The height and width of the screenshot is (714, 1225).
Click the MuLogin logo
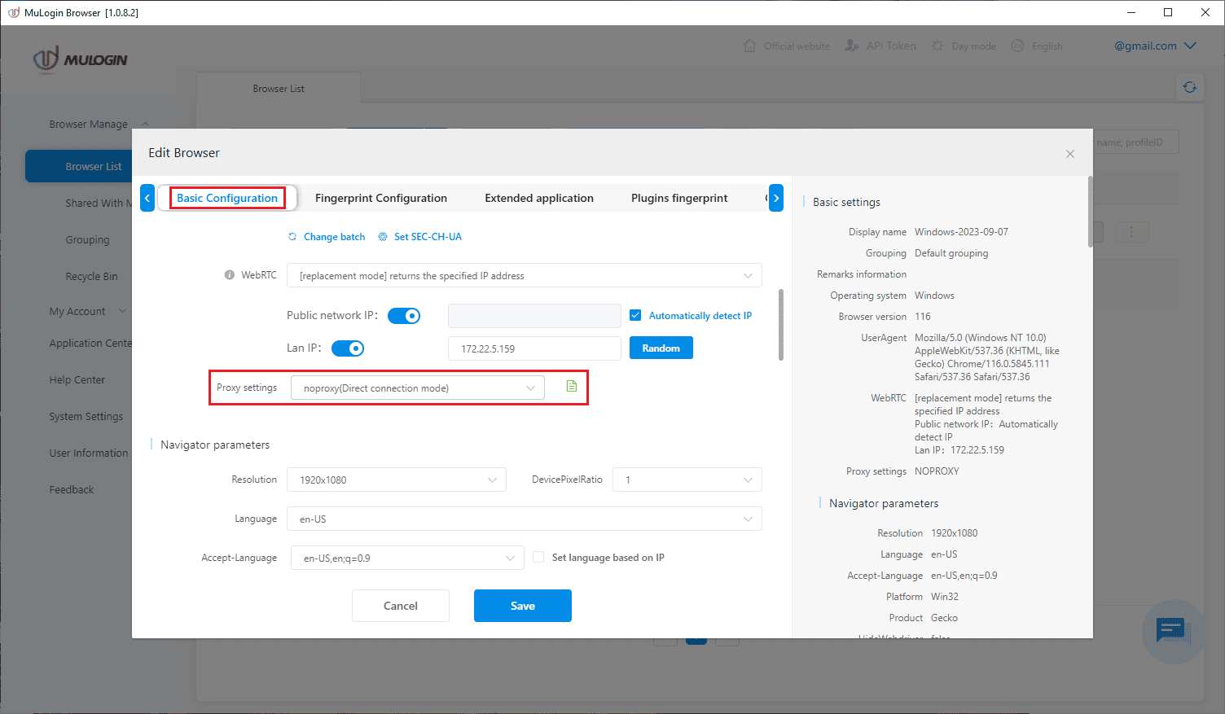point(80,59)
